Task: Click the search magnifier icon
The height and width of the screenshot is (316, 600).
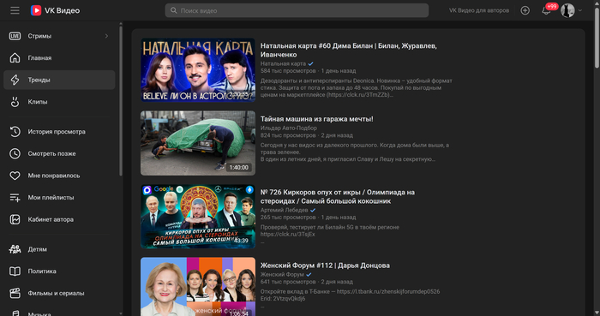Action: pos(174,10)
